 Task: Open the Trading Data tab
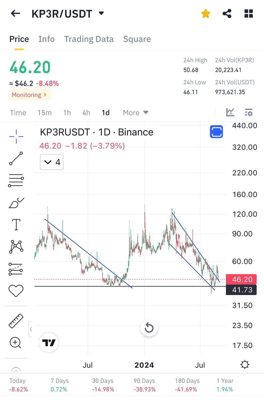point(89,39)
